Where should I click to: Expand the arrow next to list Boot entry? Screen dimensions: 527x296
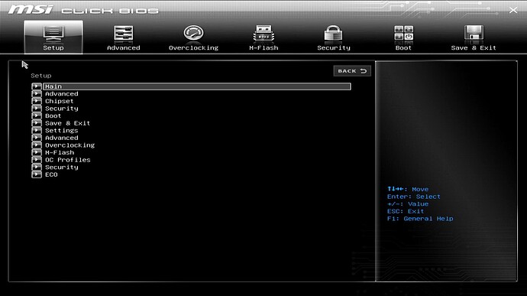click(37, 115)
